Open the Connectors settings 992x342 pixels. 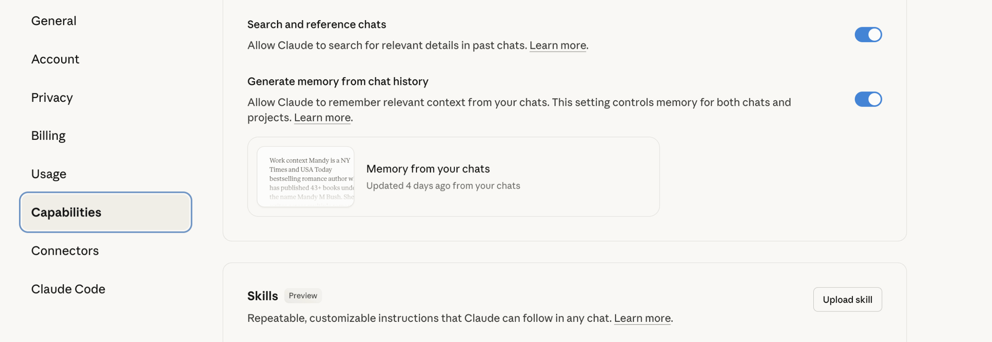point(65,251)
